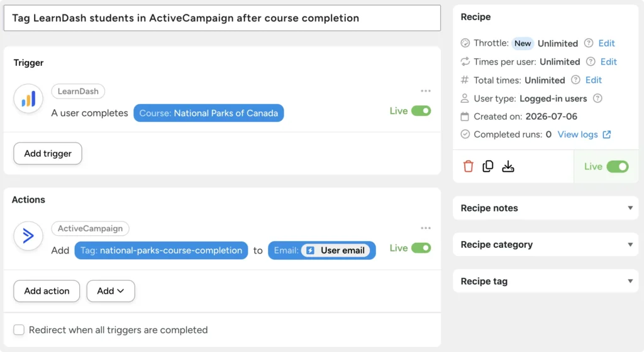Toggle the ActiveCampaign action Live switch
The image size is (644, 352).
[421, 248]
